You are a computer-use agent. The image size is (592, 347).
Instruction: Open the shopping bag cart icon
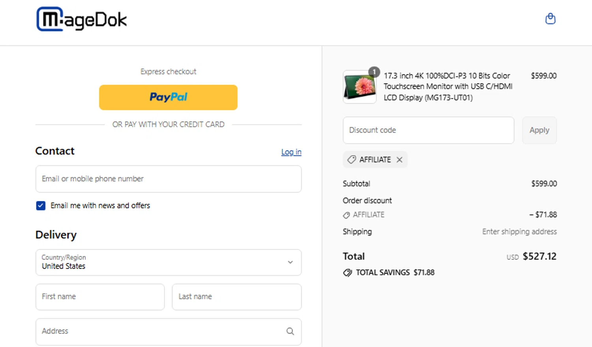point(550,19)
